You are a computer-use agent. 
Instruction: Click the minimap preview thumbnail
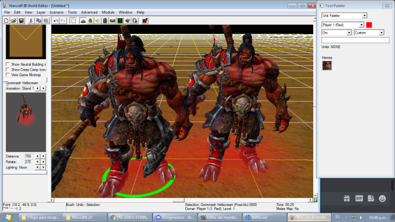click(26, 42)
